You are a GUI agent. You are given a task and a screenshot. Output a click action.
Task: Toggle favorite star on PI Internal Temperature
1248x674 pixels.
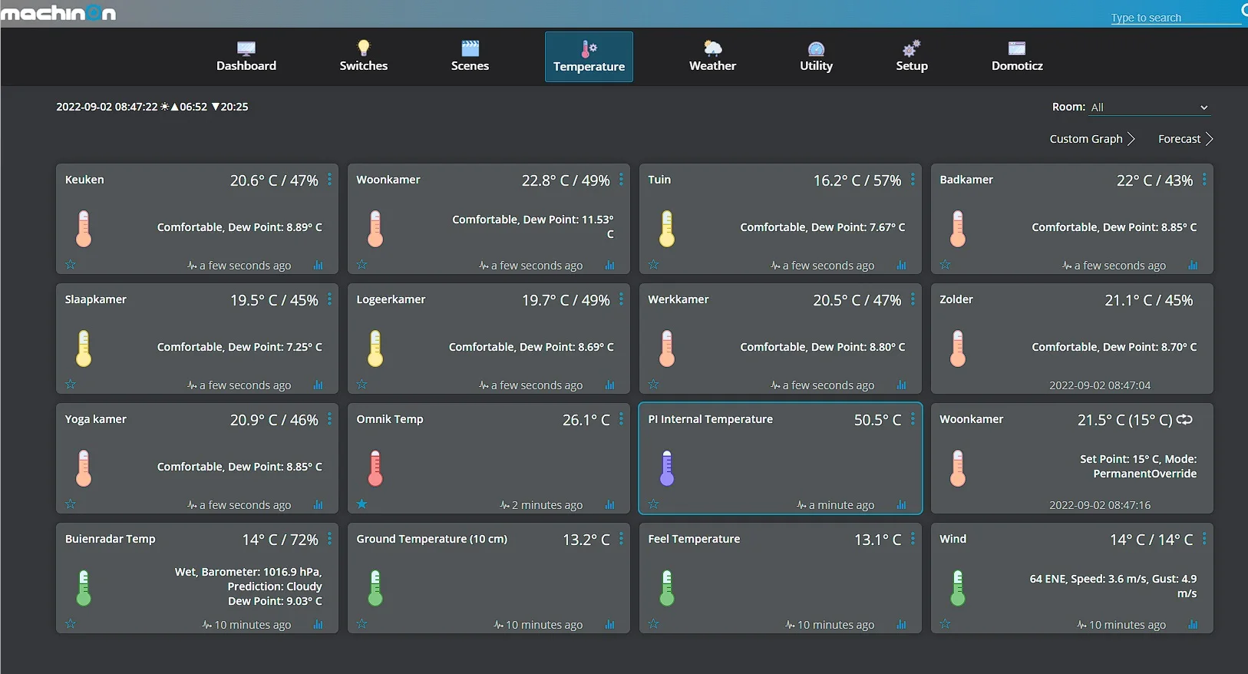654,504
